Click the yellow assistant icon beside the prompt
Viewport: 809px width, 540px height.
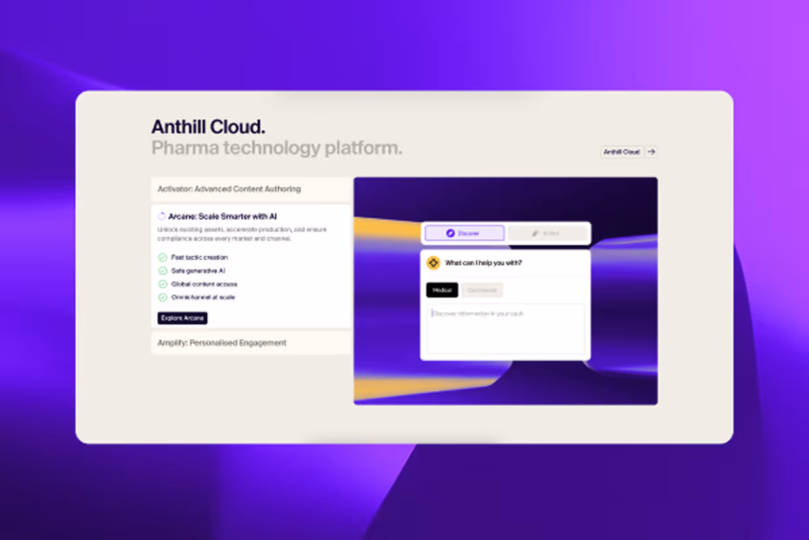tap(433, 263)
